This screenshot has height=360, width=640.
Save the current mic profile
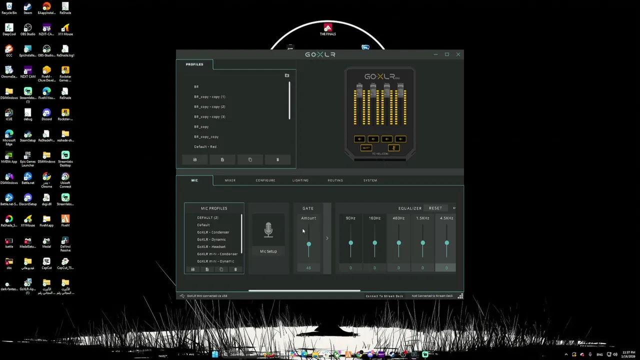click(192, 269)
